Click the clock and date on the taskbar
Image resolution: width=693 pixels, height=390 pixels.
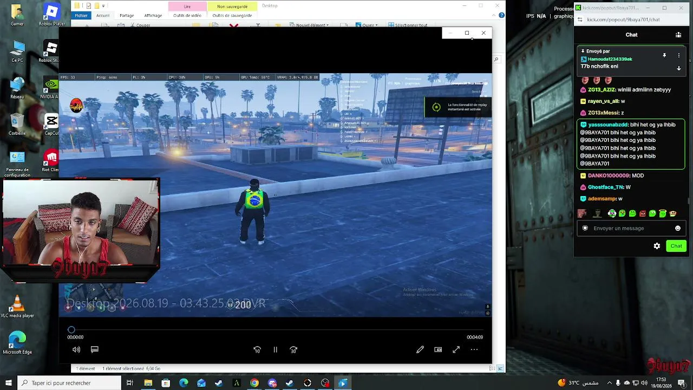tap(661, 383)
